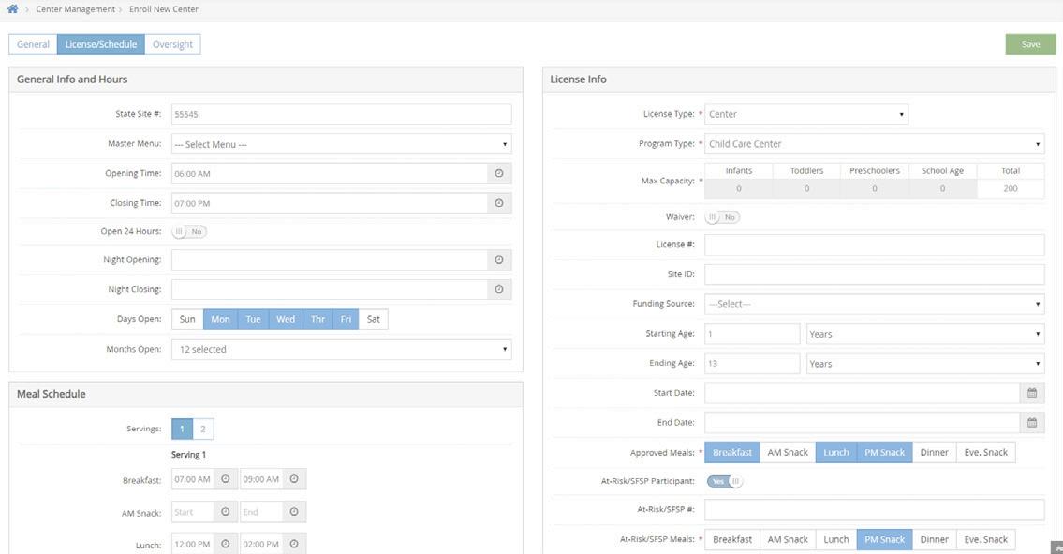The image size is (1063, 554).
Task: Open the Night Closing clock picker
Action: point(499,290)
